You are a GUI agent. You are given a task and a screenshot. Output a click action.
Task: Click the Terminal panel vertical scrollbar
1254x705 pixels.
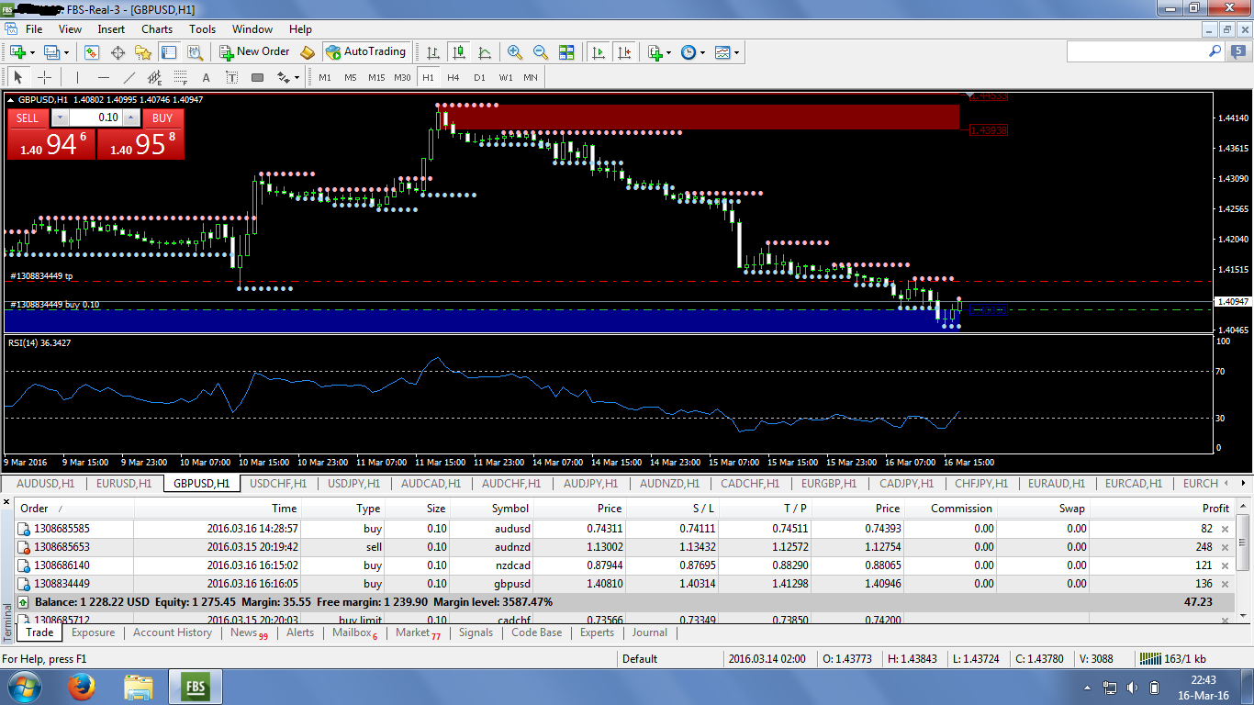tap(1243, 561)
